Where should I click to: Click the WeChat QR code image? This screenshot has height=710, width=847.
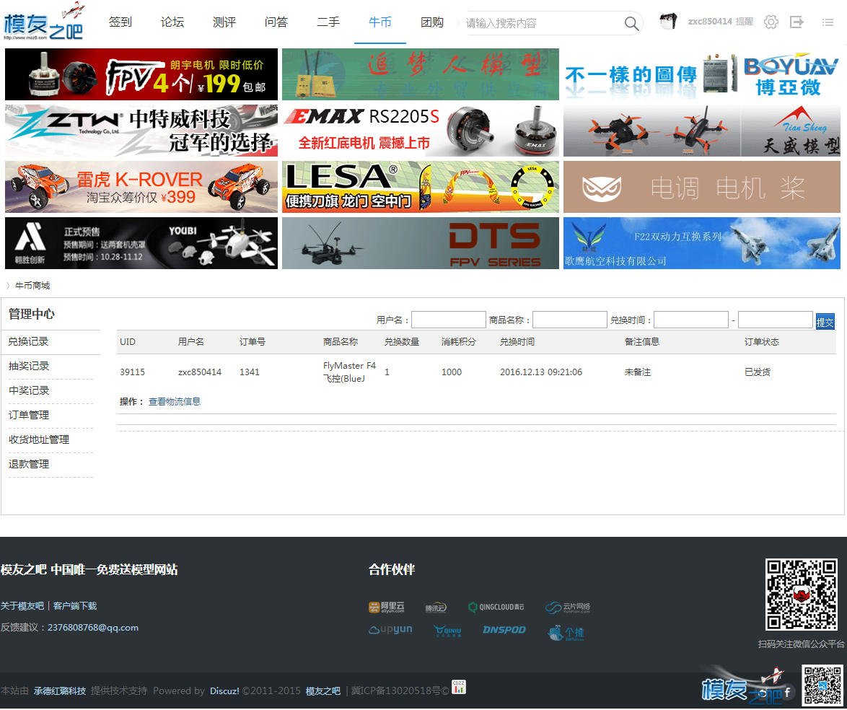(801, 595)
